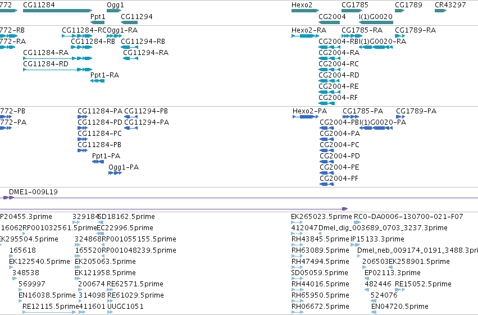The image size is (478, 315).
Task: Select transcript CG2004-RF
Action: tap(338, 98)
